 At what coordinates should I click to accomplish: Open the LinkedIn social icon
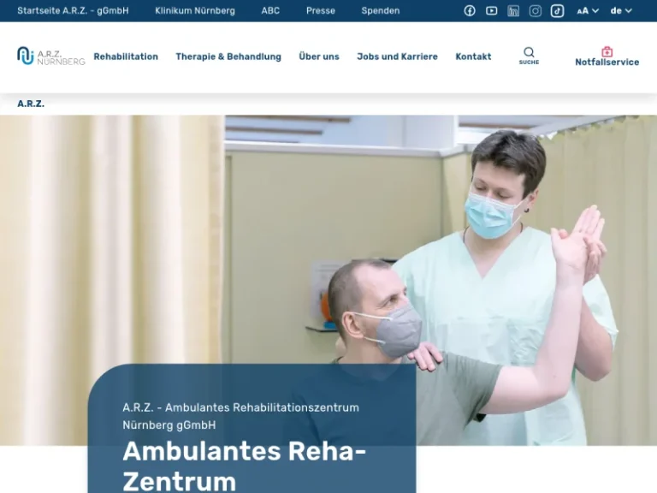[x=513, y=11]
